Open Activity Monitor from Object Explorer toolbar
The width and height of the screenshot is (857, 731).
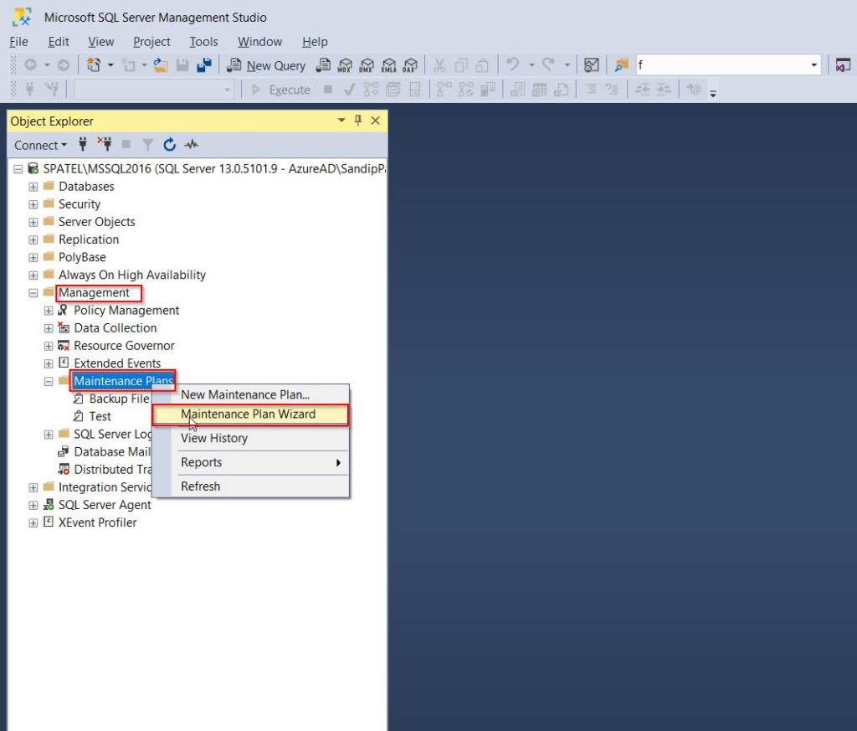(x=192, y=145)
